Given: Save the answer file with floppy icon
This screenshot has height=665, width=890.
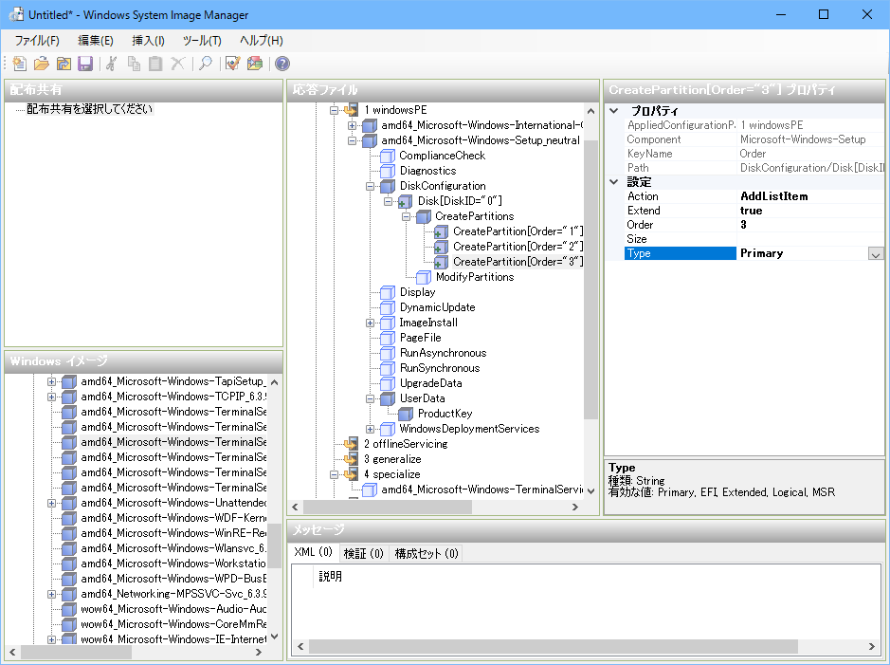Looking at the screenshot, I should point(85,64).
